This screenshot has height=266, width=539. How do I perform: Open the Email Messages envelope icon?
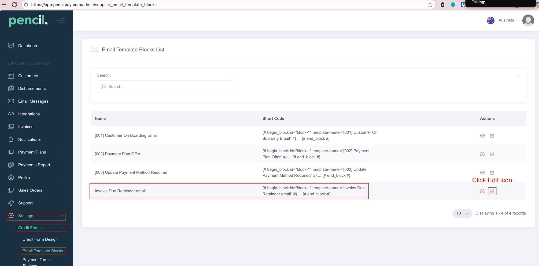coord(11,101)
